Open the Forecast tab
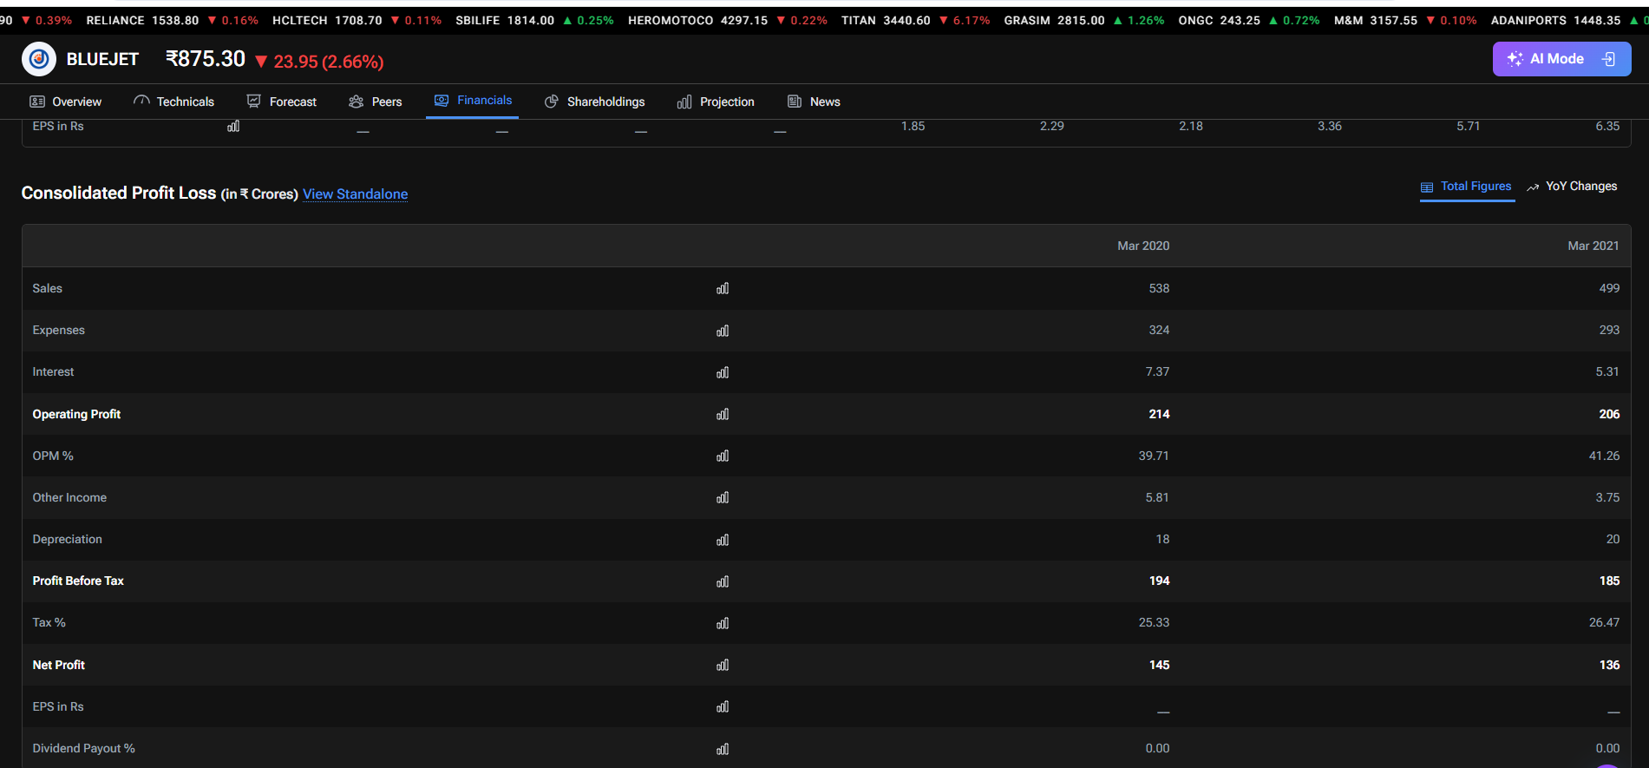Screen dimensions: 1649x768 pos(282,102)
